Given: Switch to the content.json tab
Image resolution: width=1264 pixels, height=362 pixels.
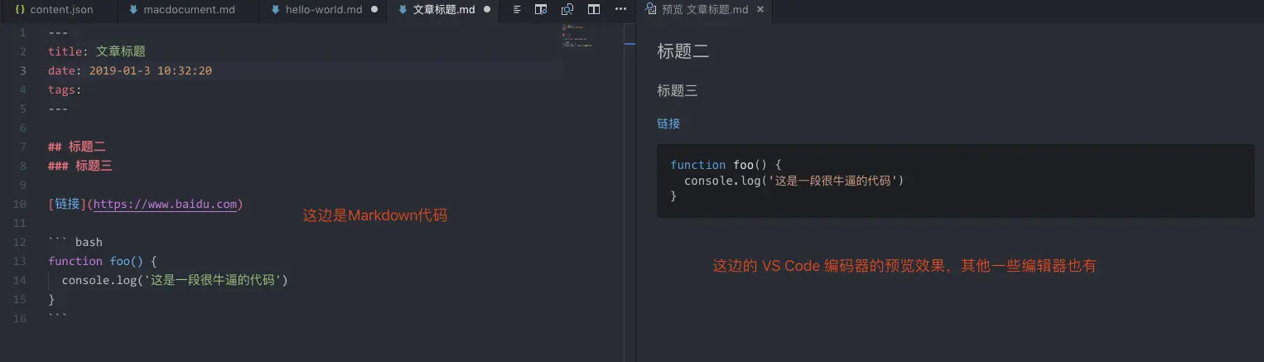Looking at the screenshot, I should click(54, 10).
